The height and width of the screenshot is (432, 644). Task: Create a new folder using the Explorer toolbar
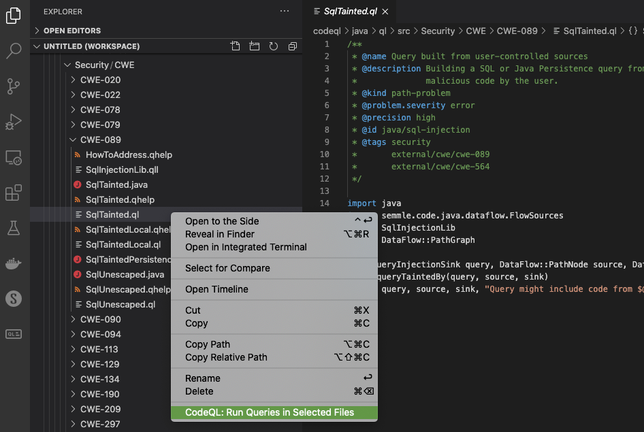tap(255, 46)
